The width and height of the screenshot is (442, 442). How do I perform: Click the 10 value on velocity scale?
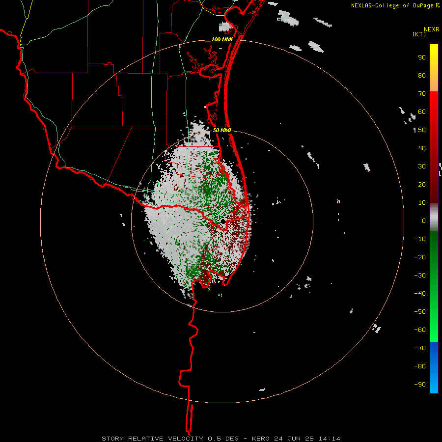[422, 203]
